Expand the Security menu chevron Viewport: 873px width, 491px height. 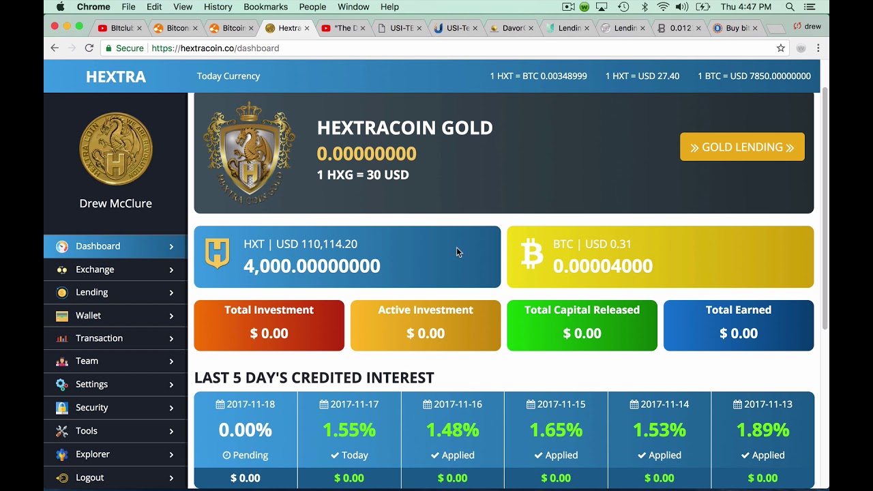[x=171, y=408]
